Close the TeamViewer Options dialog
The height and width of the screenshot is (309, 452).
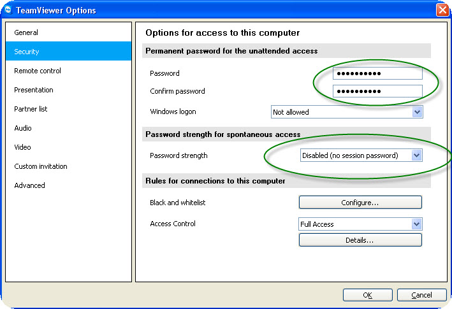click(x=442, y=10)
